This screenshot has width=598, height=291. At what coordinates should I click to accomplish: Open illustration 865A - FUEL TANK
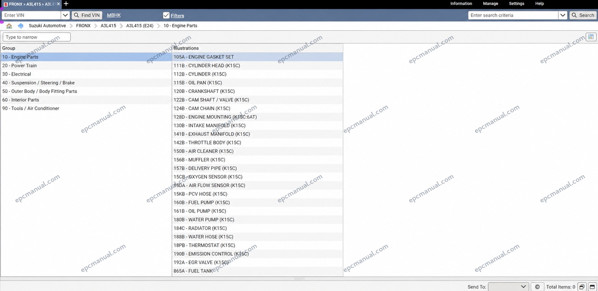[x=258, y=271]
